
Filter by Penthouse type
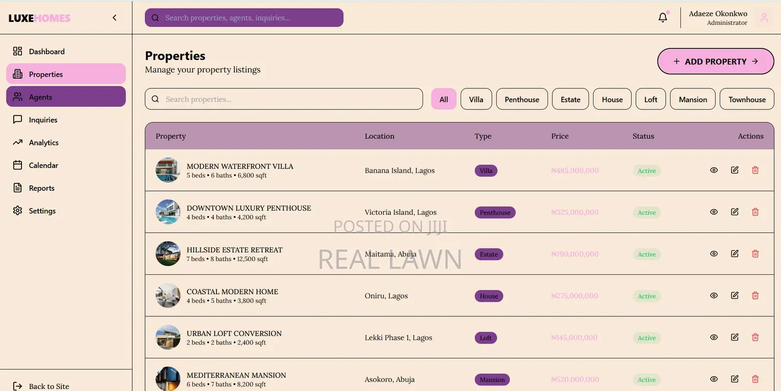point(522,99)
